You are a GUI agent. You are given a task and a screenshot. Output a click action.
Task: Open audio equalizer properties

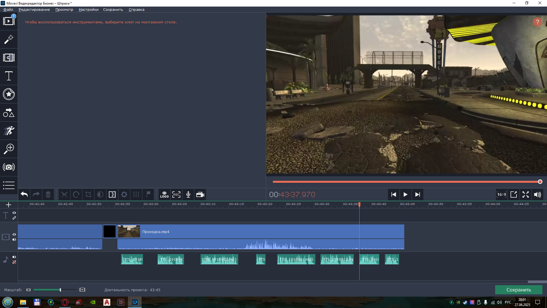(136, 194)
